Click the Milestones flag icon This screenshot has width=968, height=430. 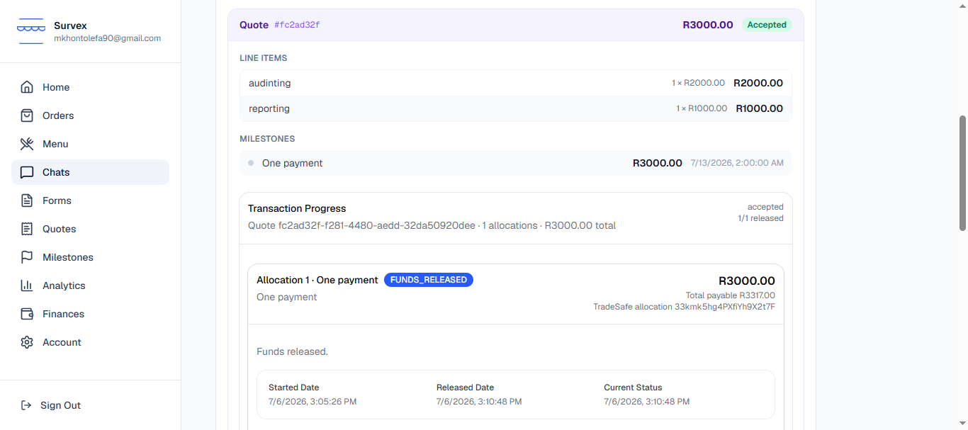[27, 257]
